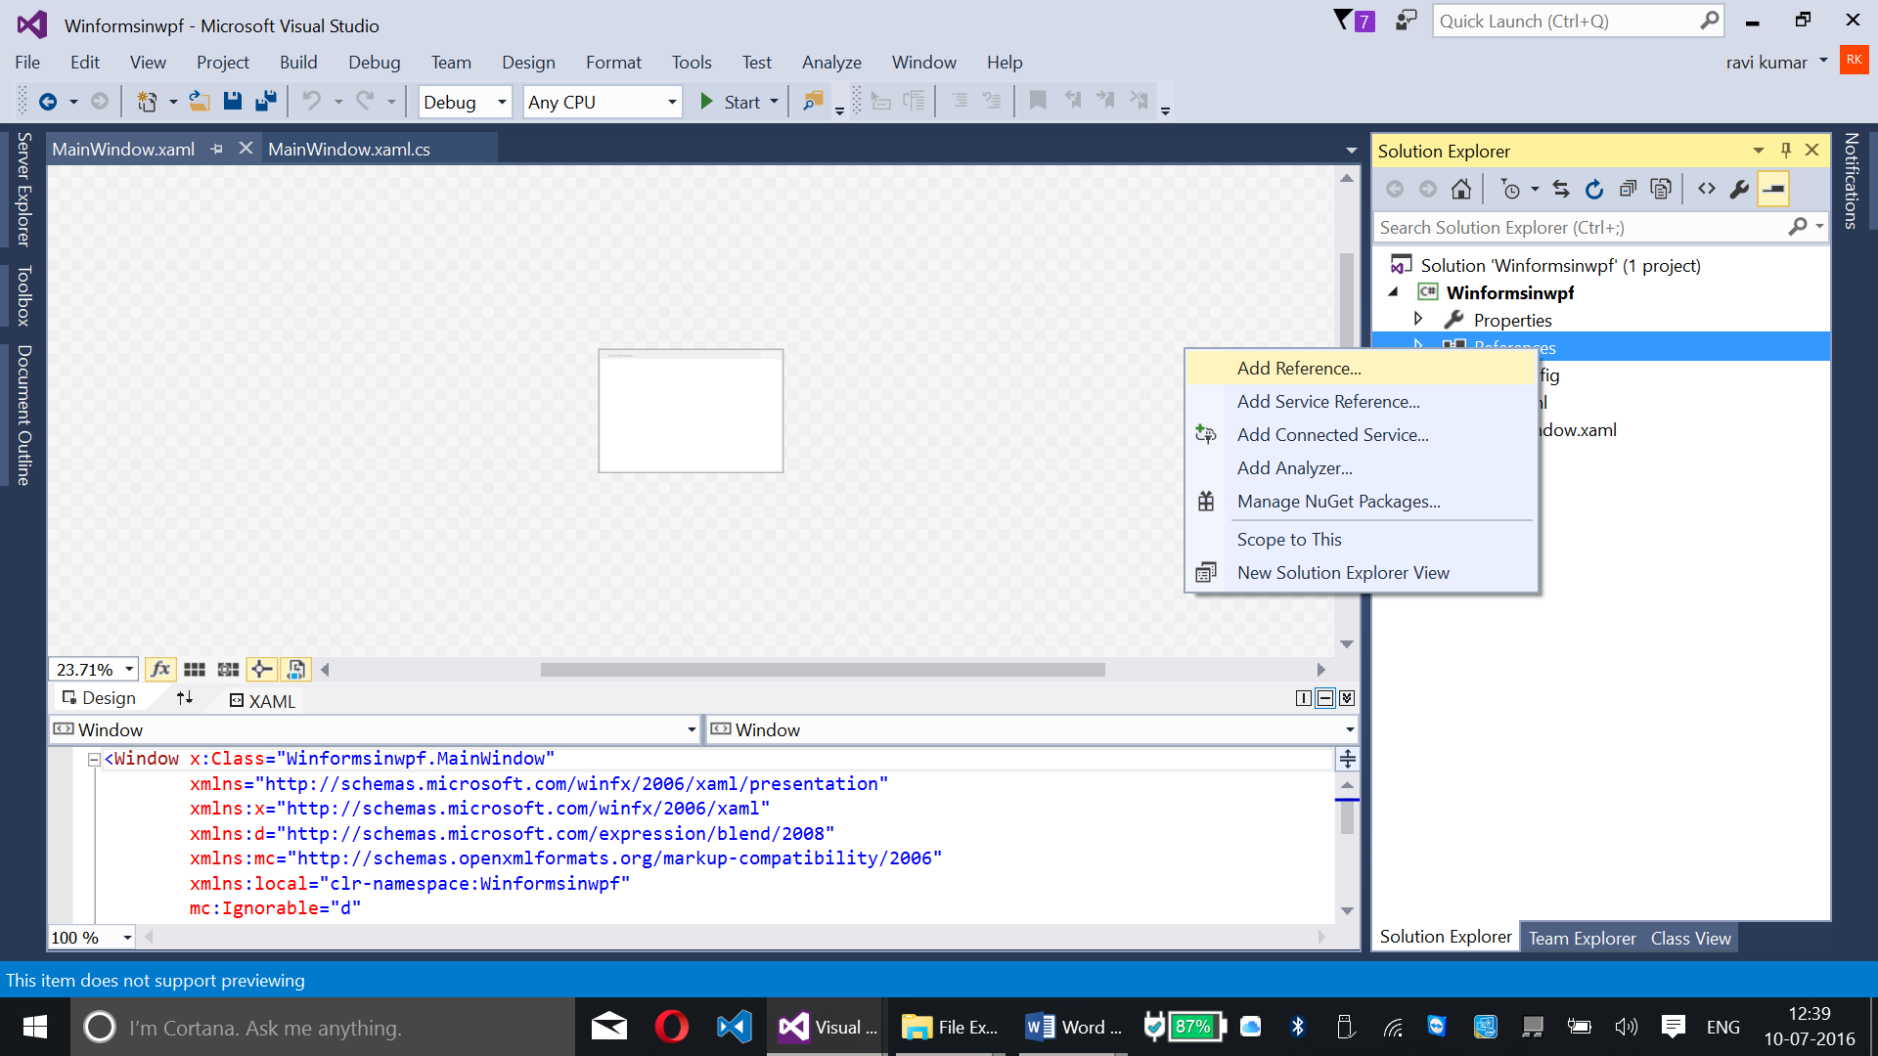Toggle show snap grid button
The width and height of the screenshot is (1878, 1056).
click(195, 670)
